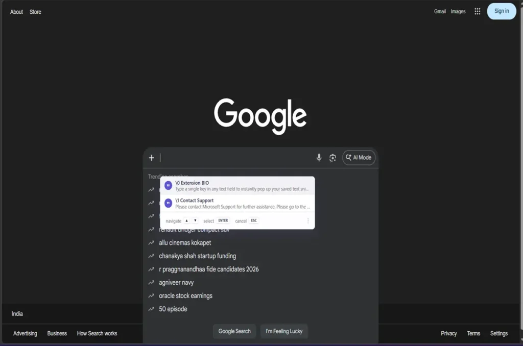Open the Google apps grid

pos(477,11)
